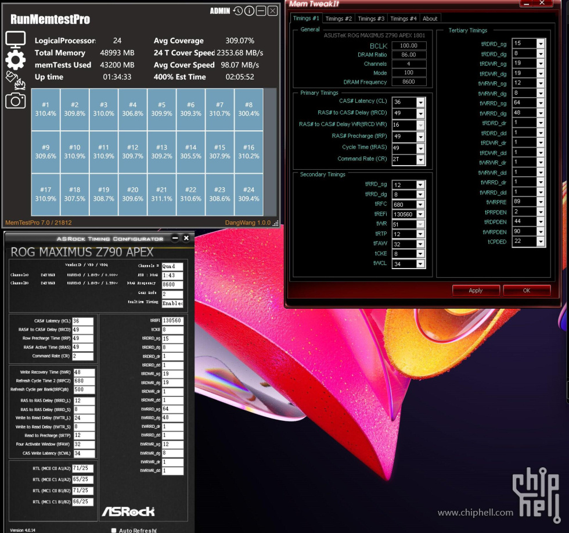
Task: Click the Refresh Cycle Time 2 (tRFC2) field
Action: pyautogui.click(x=84, y=381)
